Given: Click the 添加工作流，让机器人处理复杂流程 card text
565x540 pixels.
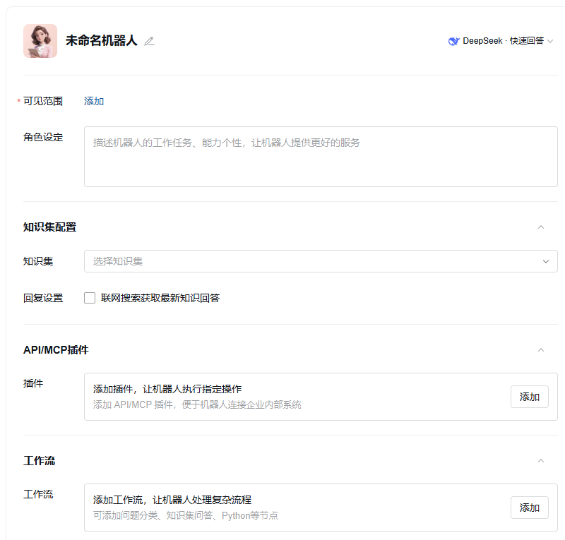Looking at the screenshot, I should 172,500.
